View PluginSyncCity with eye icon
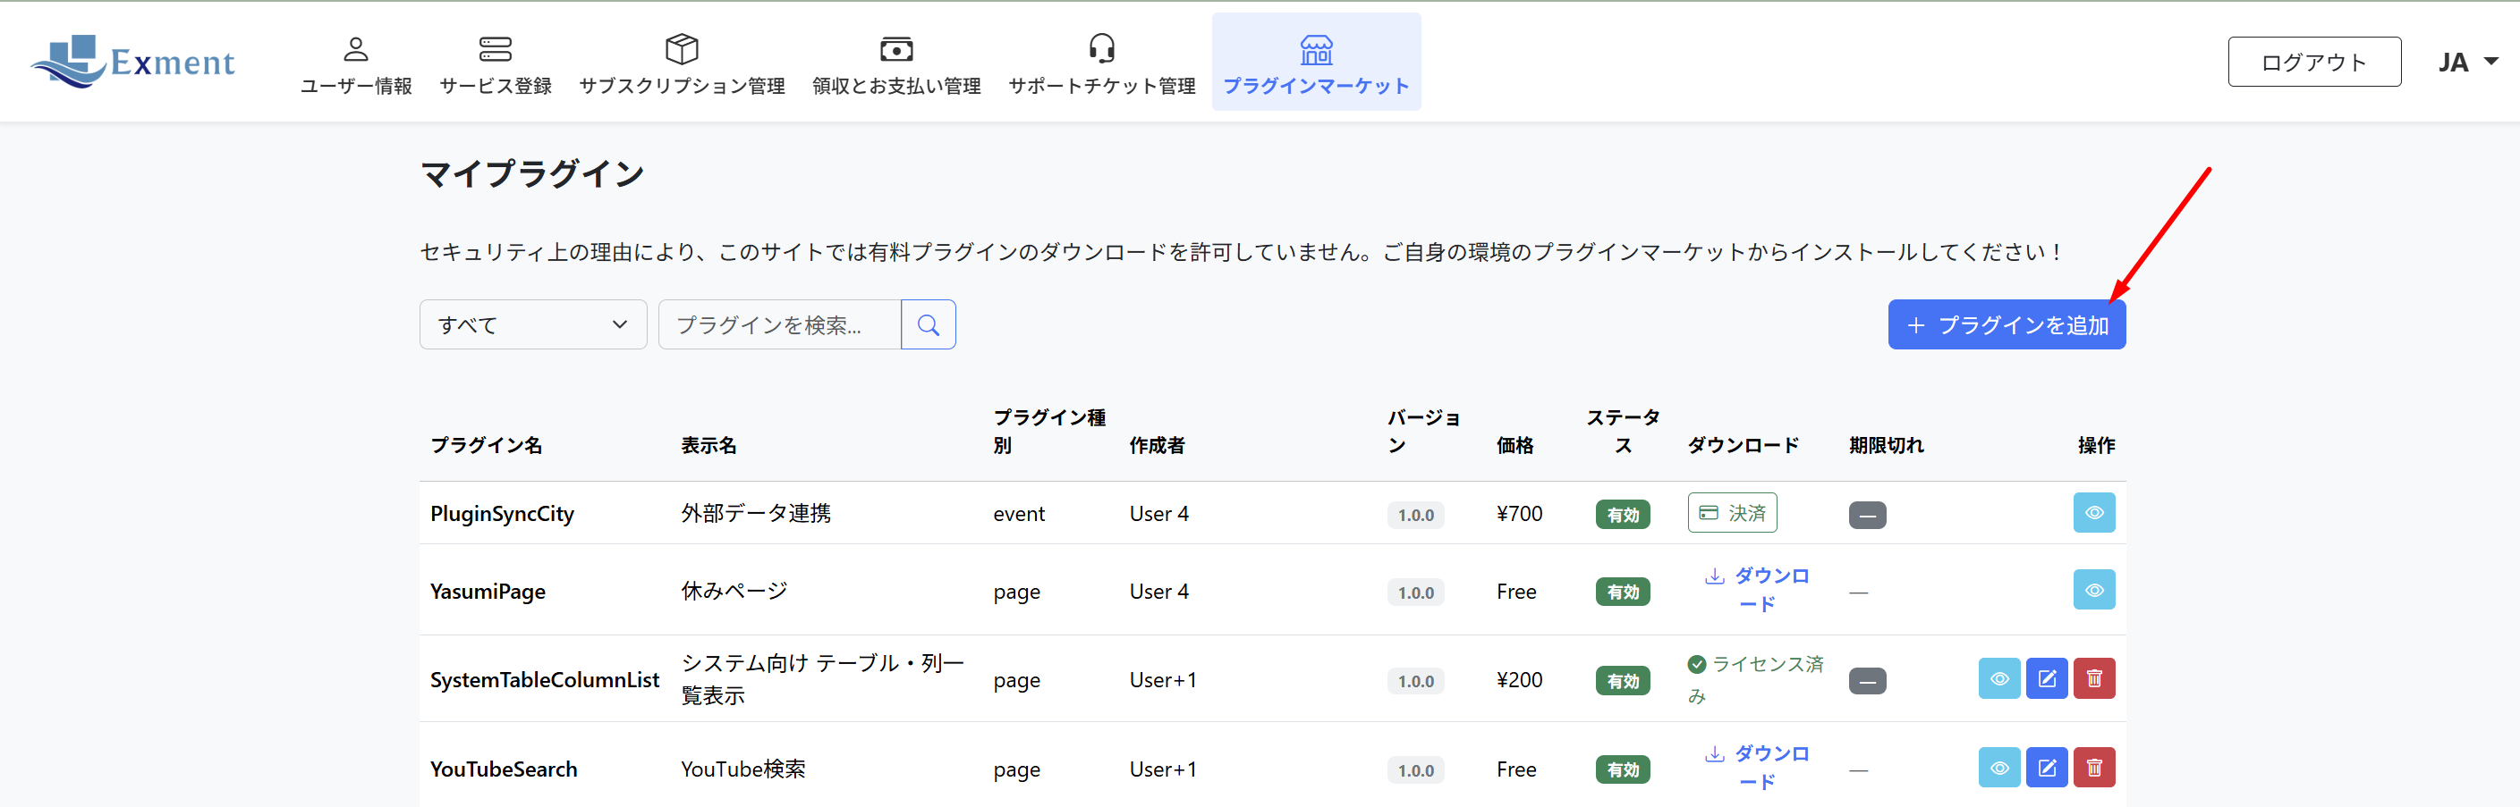This screenshot has width=2520, height=807. (2093, 513)
